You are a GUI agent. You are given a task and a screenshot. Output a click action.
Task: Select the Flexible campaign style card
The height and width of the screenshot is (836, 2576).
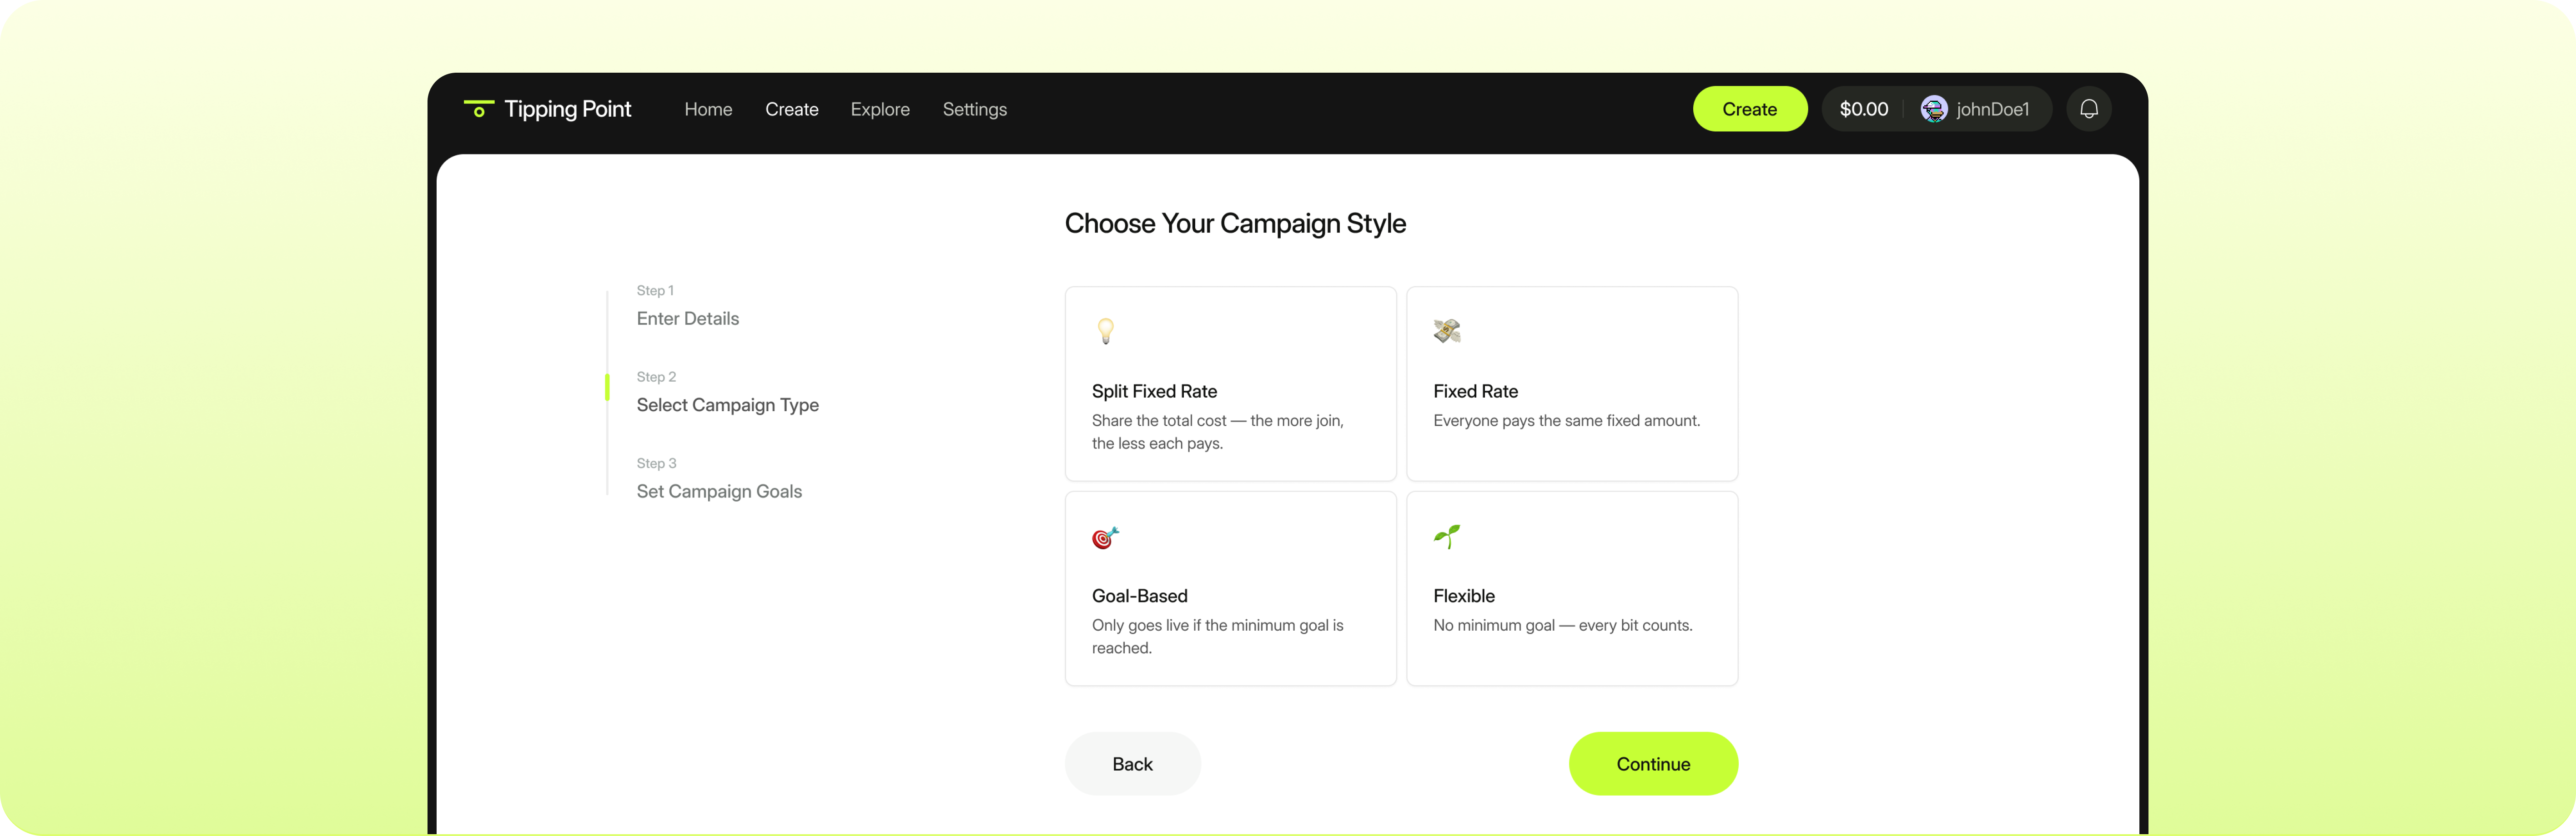point(1571,588)
